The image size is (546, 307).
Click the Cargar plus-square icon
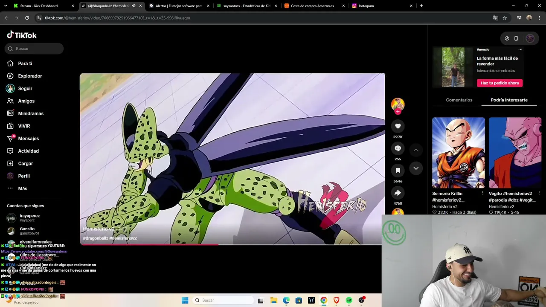click(x=10, y=163)
